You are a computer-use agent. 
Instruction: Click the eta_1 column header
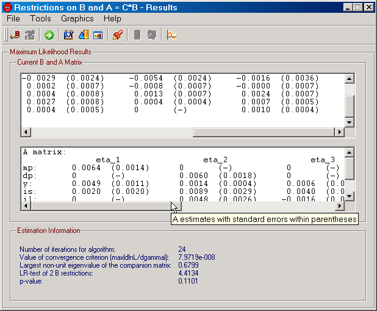pyautogui.click(x=108, y=160)
